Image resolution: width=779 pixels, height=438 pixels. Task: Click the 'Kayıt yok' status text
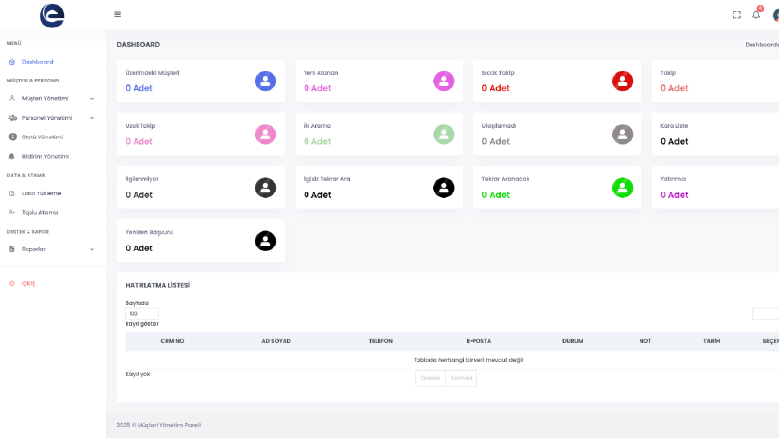[x=138, y=374]
